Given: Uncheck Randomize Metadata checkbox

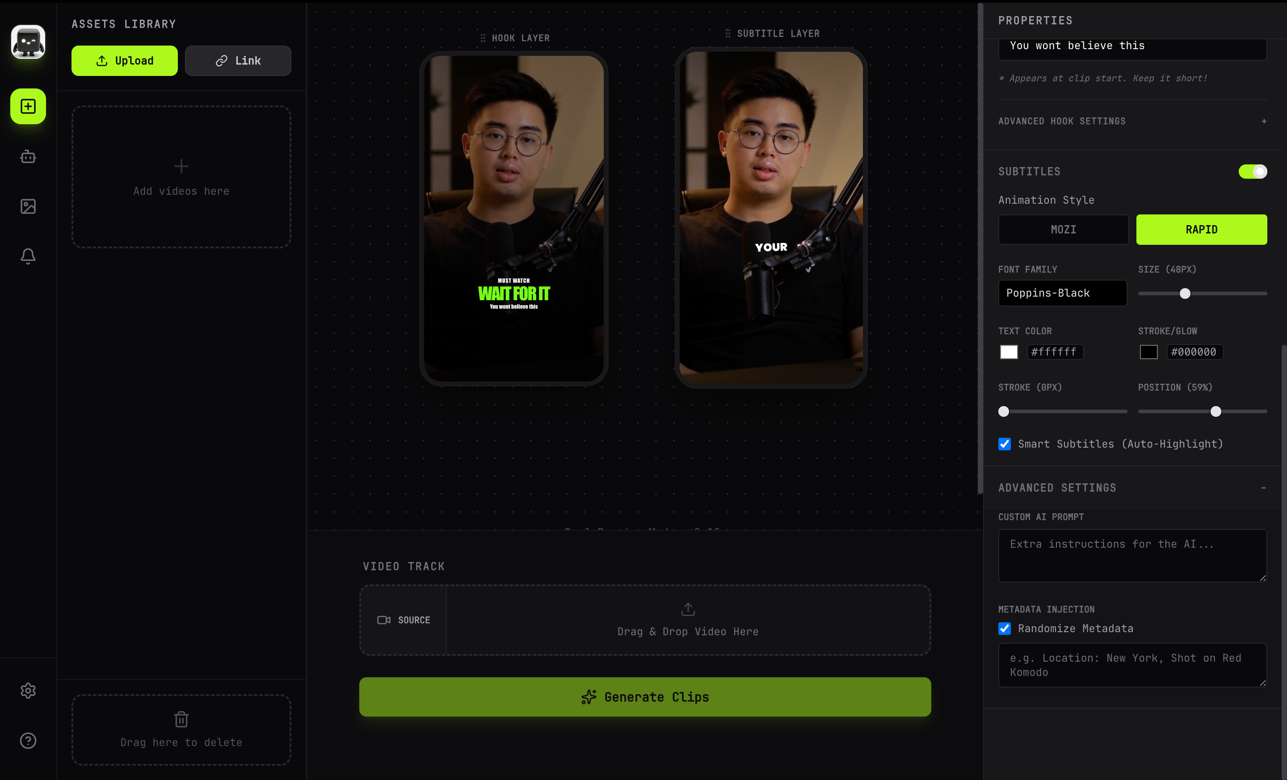Looking at the screenshot, I should [1005, 629].
